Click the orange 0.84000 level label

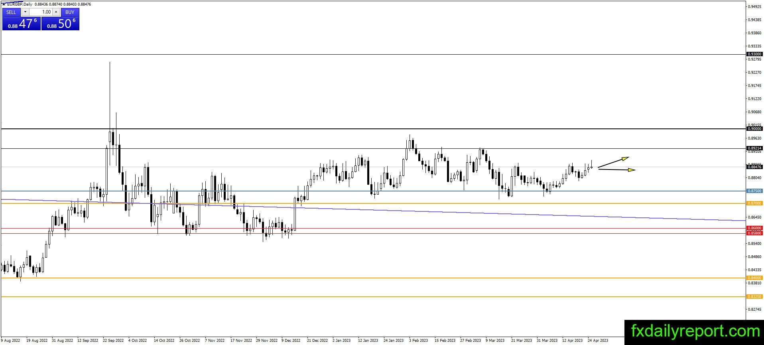[754, 278]
